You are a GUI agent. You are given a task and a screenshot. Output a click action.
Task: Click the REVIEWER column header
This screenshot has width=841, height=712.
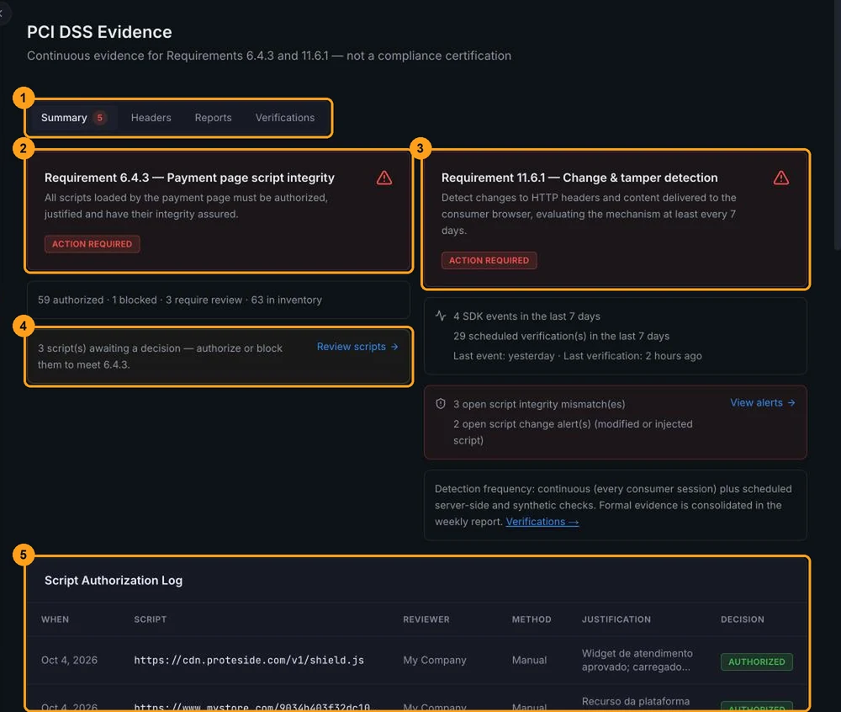[426, 619]
